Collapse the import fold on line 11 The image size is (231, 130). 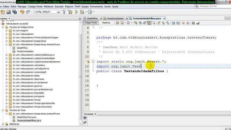(93, 61)
